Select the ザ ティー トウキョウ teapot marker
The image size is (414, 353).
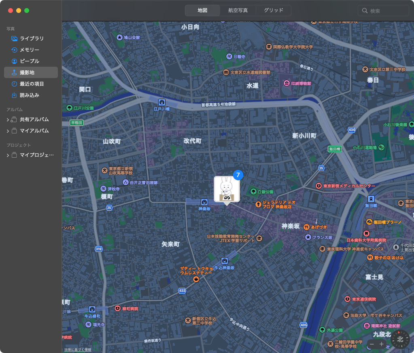pyautogui.click(x=196, y=279)
